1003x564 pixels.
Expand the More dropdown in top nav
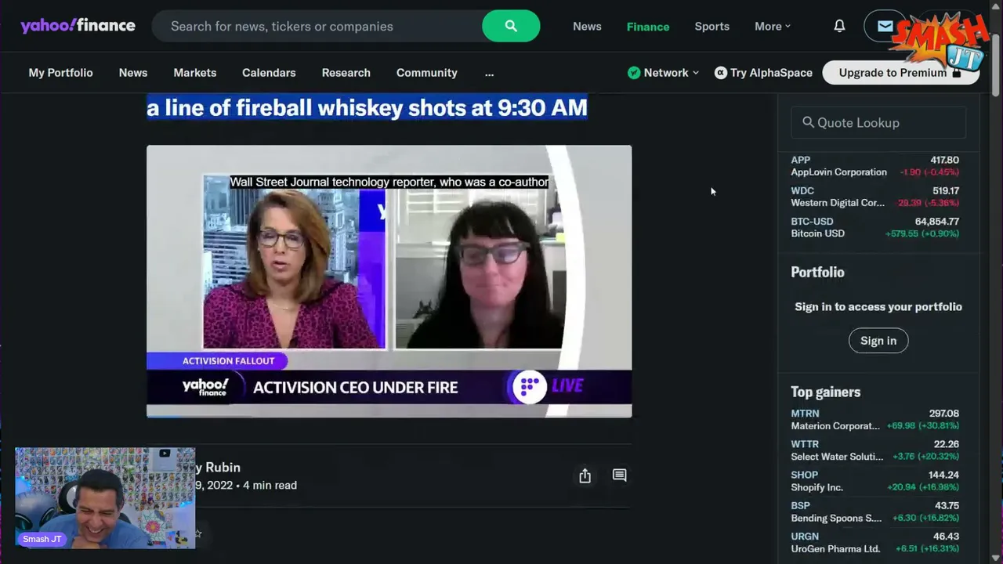coord(773,26)
